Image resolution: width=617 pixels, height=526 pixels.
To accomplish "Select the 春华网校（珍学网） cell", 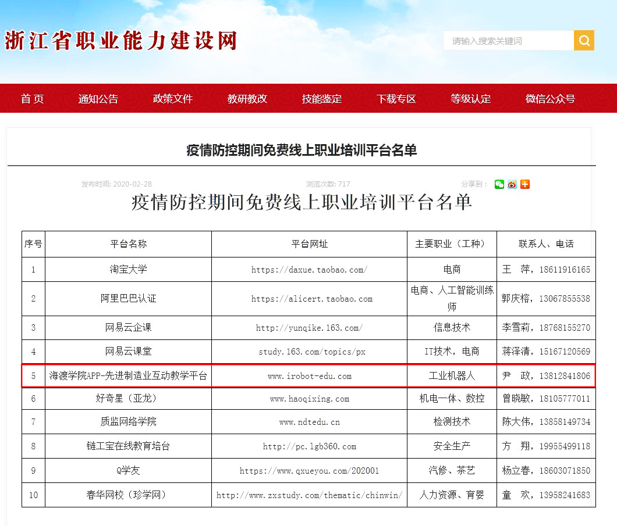I will [128, 495].
